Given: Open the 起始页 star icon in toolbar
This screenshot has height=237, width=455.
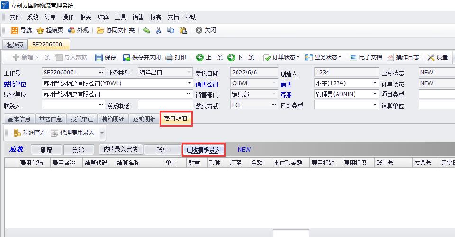Looking at the screenshot, I should (x=41, y=30).
